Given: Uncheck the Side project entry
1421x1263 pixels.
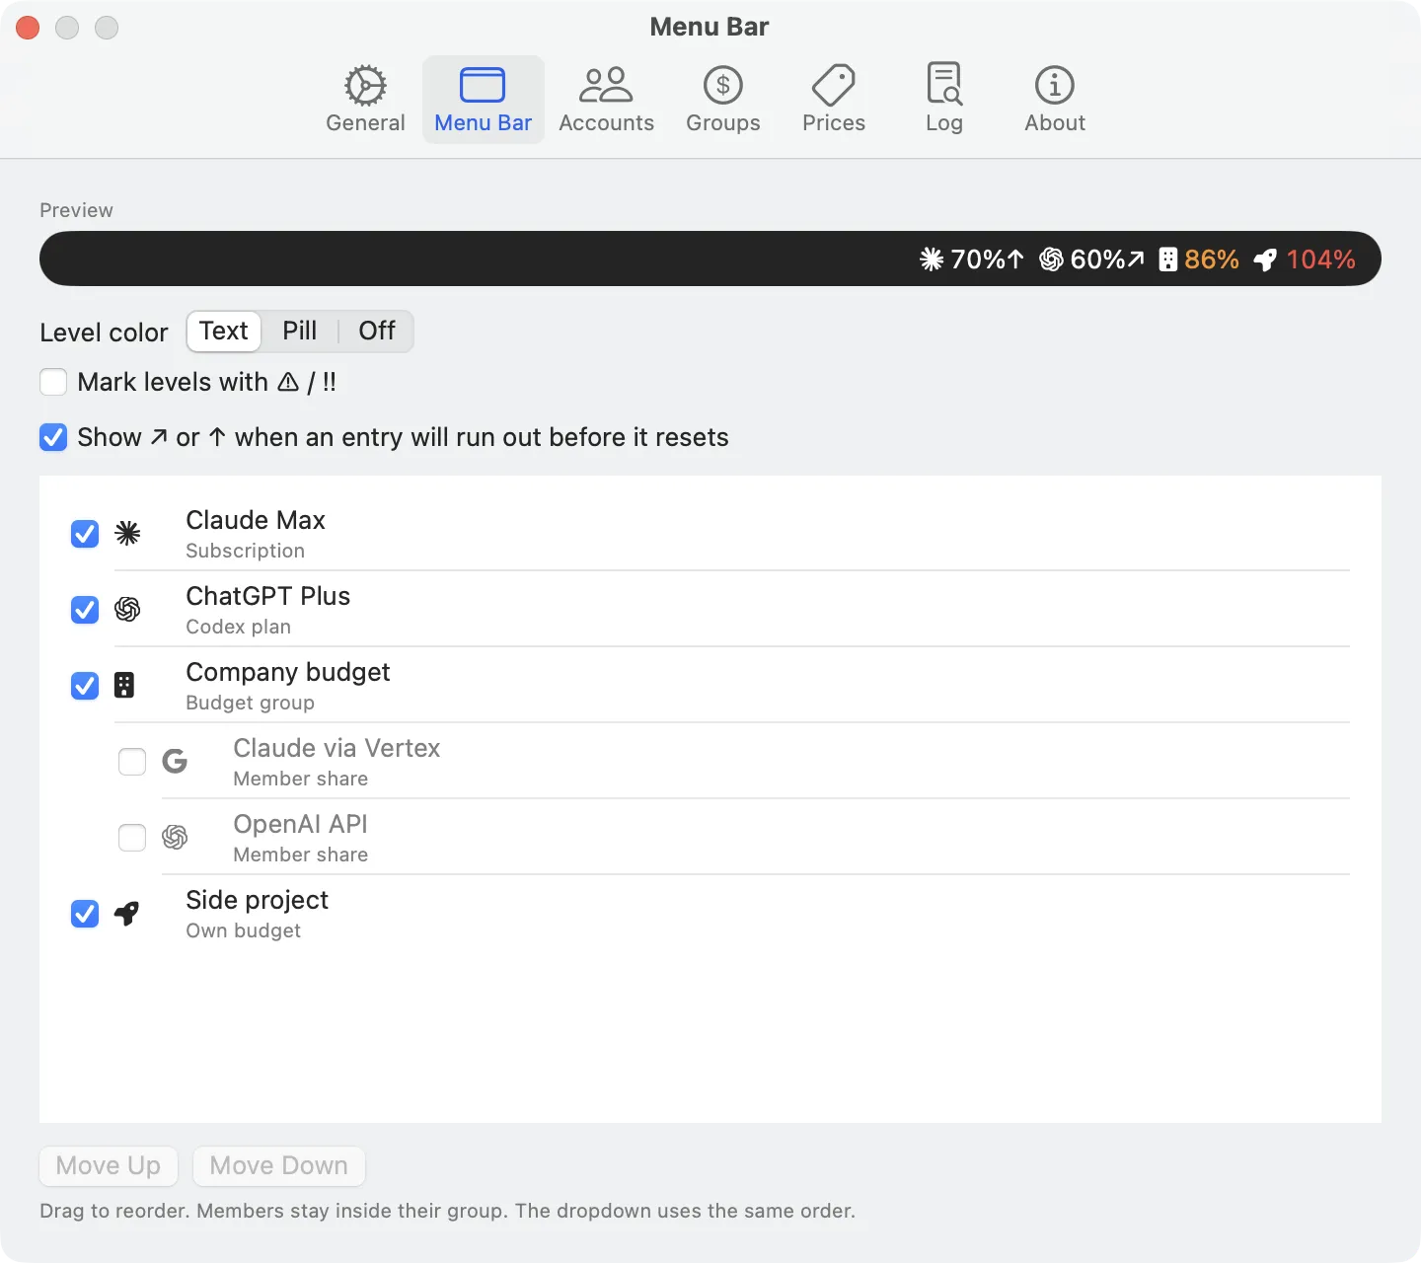Looking at the screenshot, I should pyautogui.click(x=85, y=914).
